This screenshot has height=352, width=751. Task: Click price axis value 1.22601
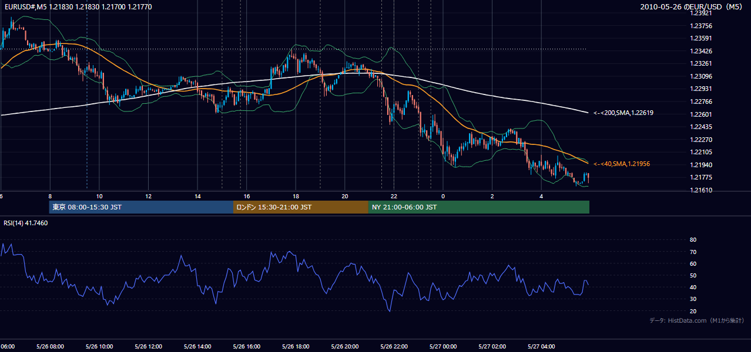pos(701,114)
